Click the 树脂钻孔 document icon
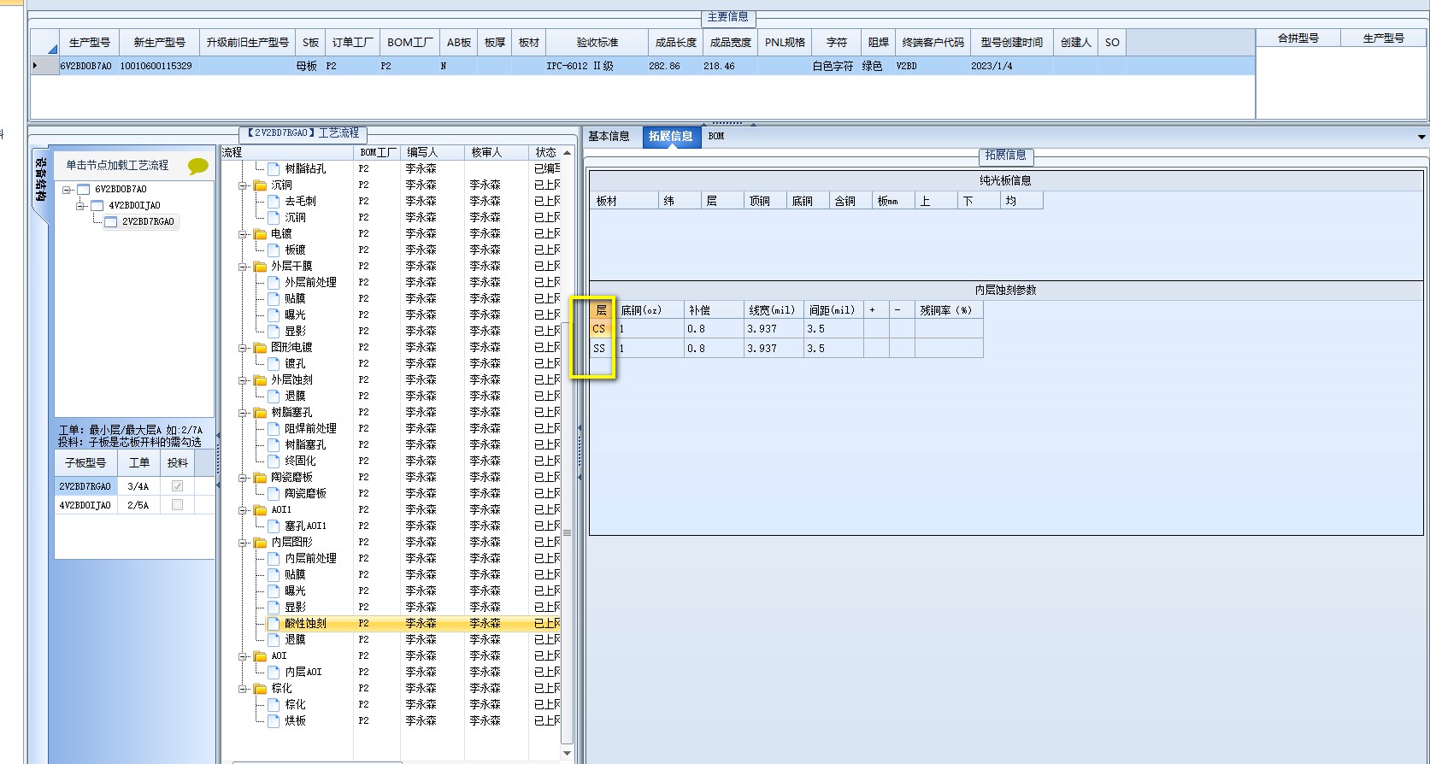1430x764 pixels. [x=274, y=168]
